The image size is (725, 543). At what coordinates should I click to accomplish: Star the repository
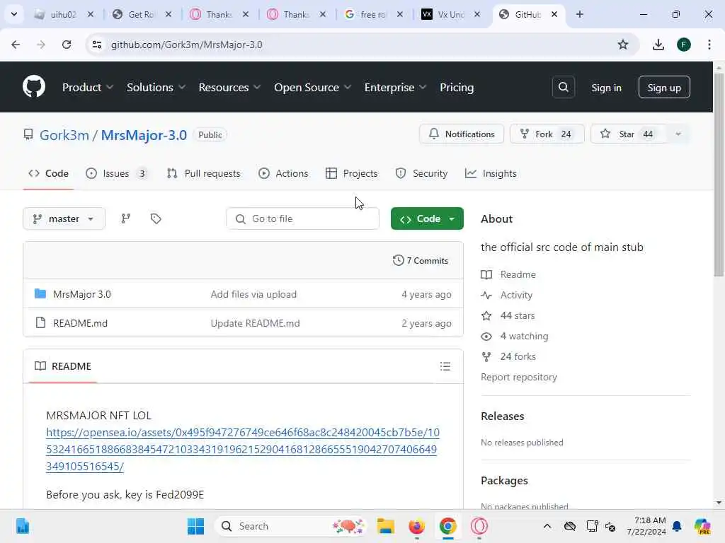pyautogui.click(x=629, y=134)
